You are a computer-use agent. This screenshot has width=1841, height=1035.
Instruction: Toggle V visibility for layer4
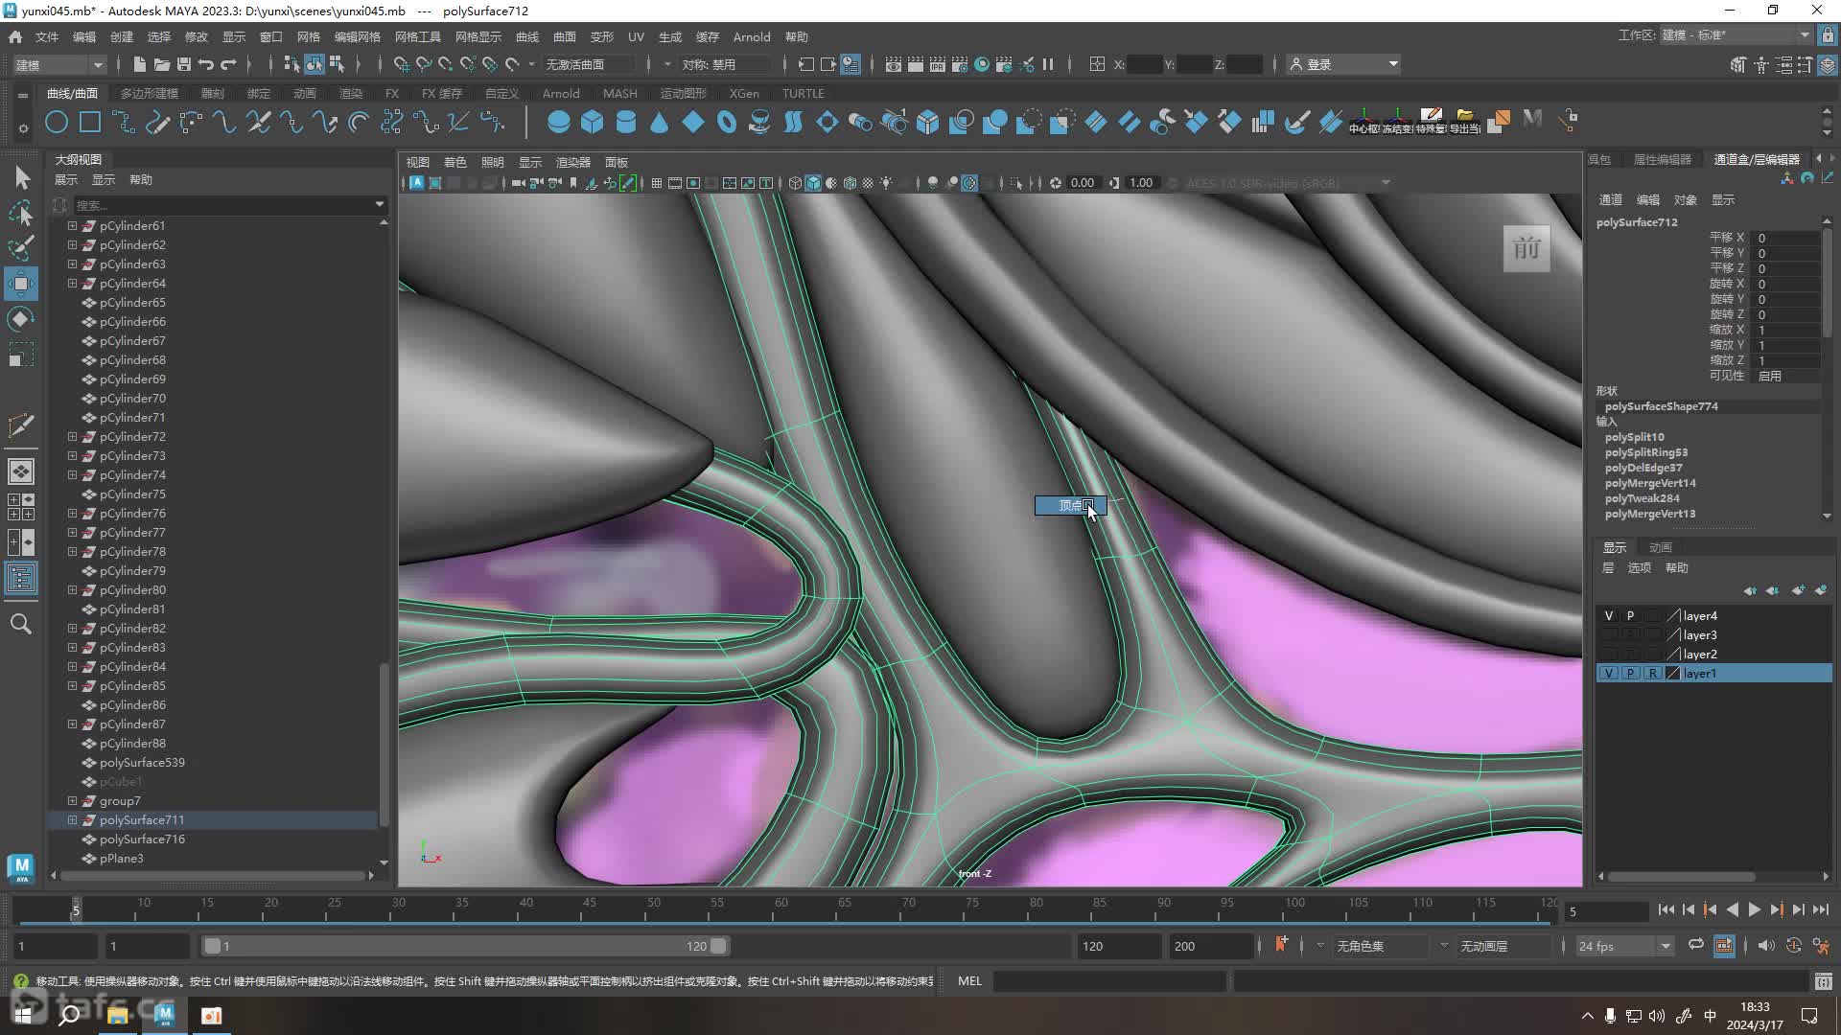tap(1609, 616)
